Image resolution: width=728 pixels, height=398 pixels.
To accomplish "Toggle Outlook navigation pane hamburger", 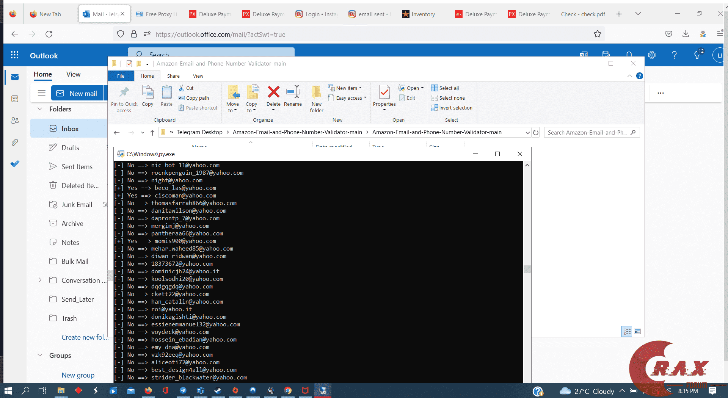I will (42, 93).
